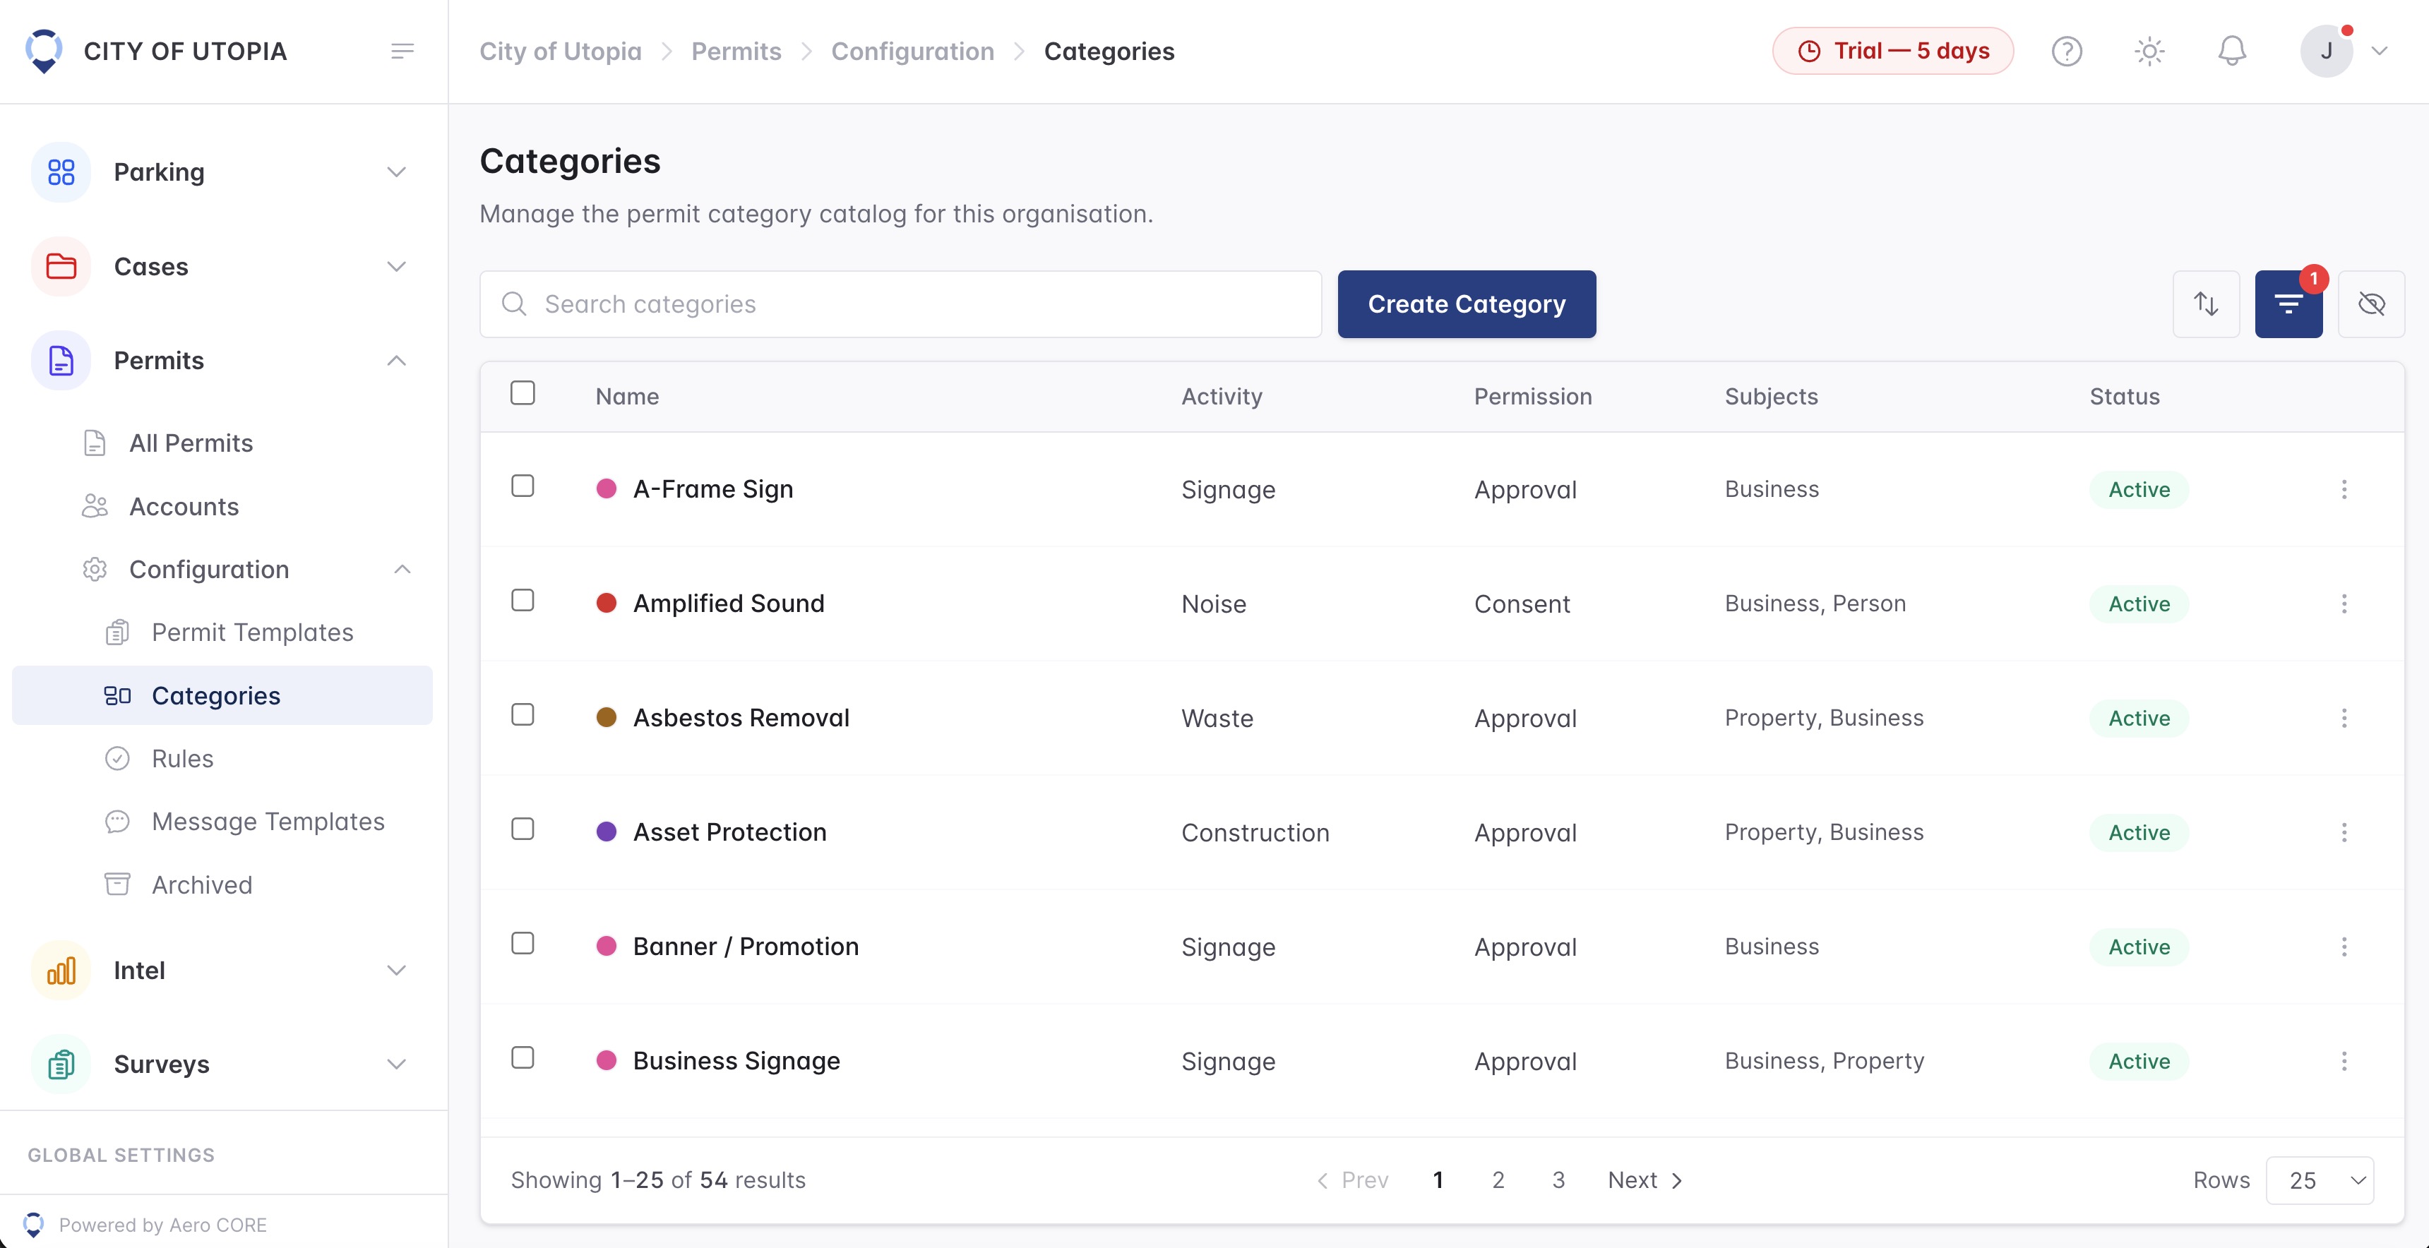
Task: Expand the Intel section chevron
Action: tap(397, 971)
